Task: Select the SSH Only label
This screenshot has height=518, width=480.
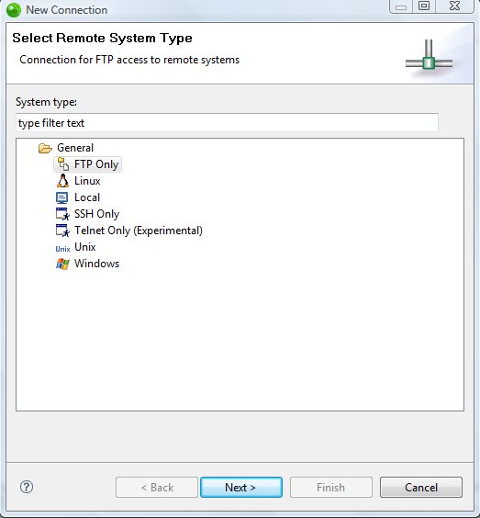Action: tap(96, 214)
